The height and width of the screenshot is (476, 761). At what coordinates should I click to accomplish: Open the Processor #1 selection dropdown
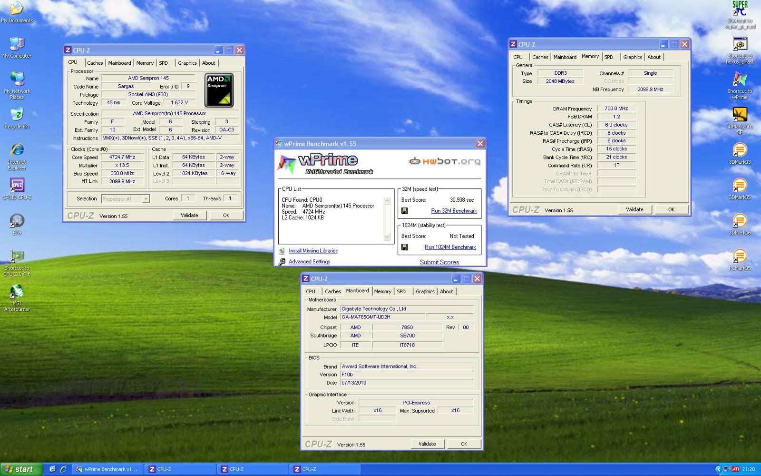click(x=146, y=199)
